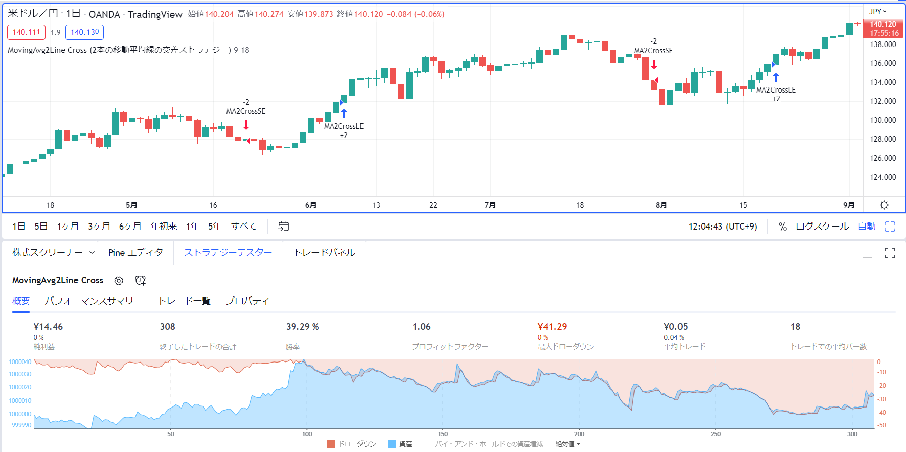Maximize the strategy tester panel
The width and height of the screenshot is (906, 452).
(890, 253)
